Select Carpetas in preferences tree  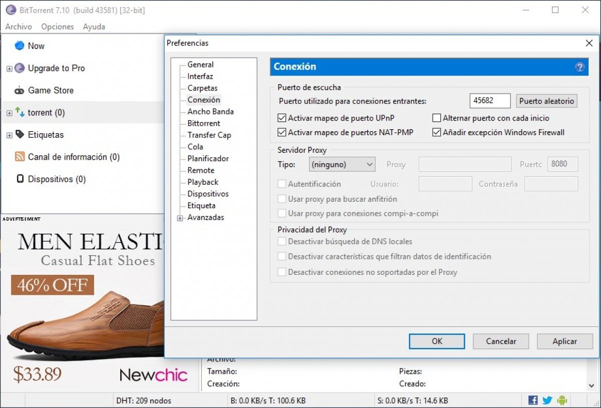pyautogui.click(x=202, y=88)
